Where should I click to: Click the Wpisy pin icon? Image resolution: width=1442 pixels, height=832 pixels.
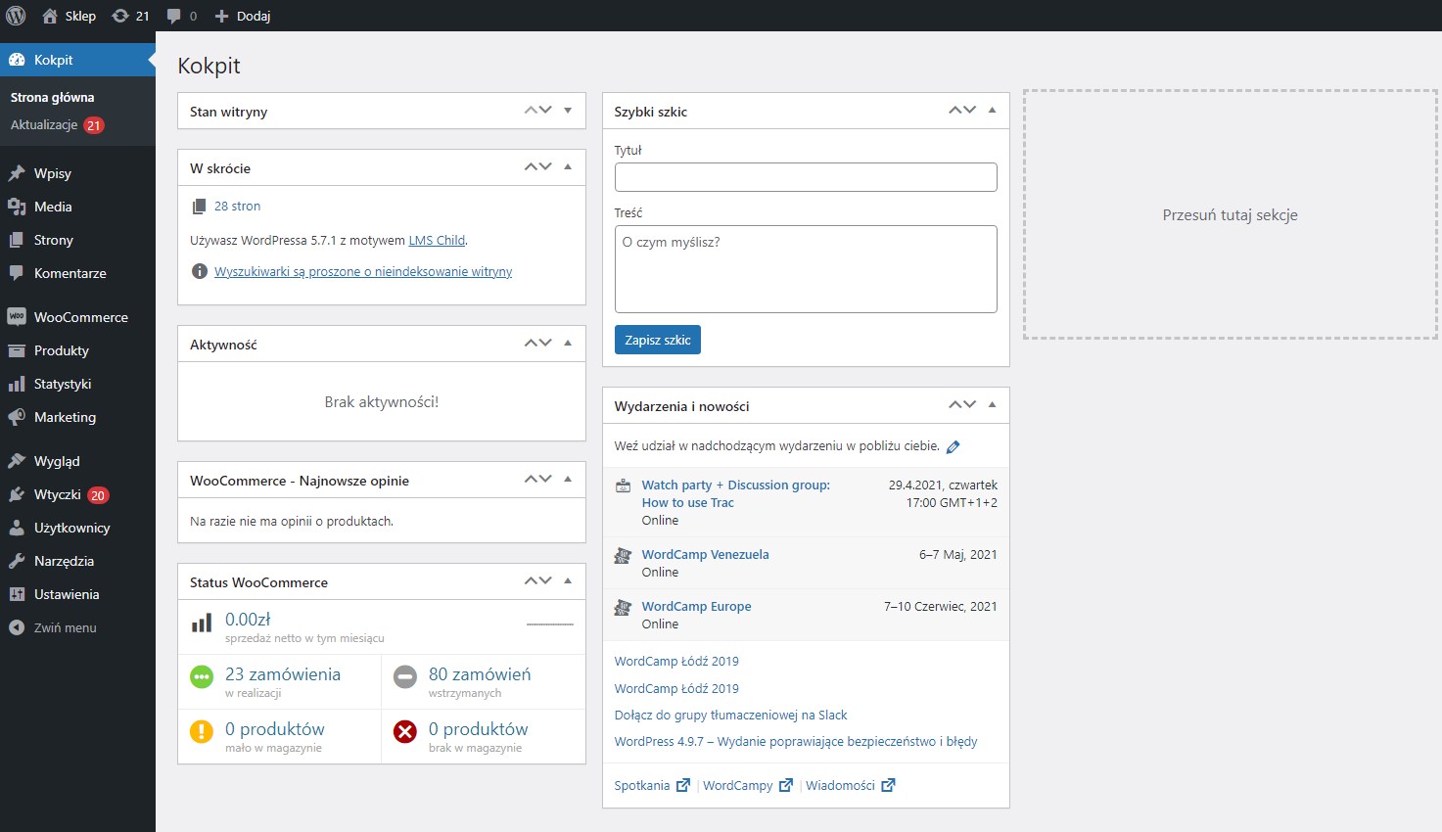[x=17, y=173]
